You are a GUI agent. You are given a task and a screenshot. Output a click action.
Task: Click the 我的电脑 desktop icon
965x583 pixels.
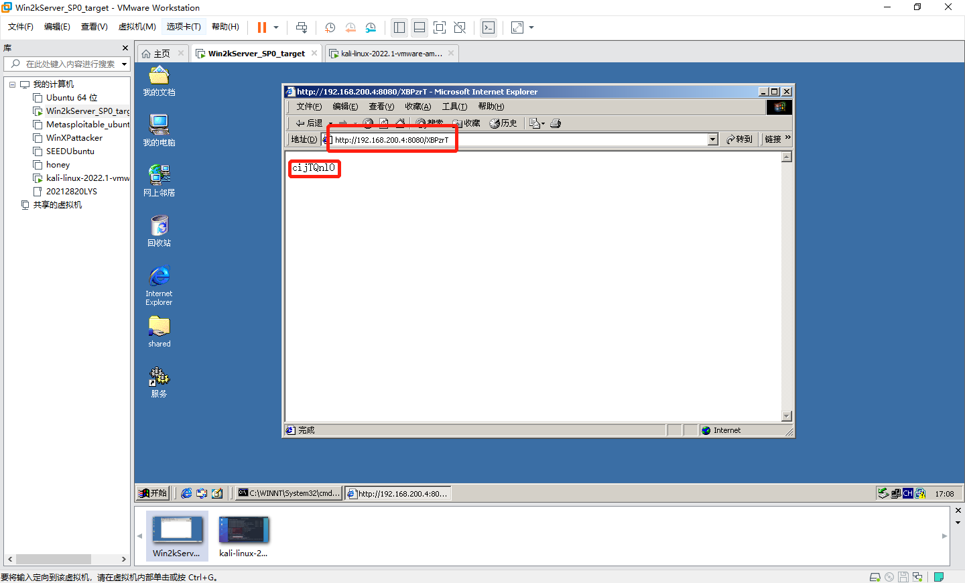pyautogui.click(x=159, y=131)
